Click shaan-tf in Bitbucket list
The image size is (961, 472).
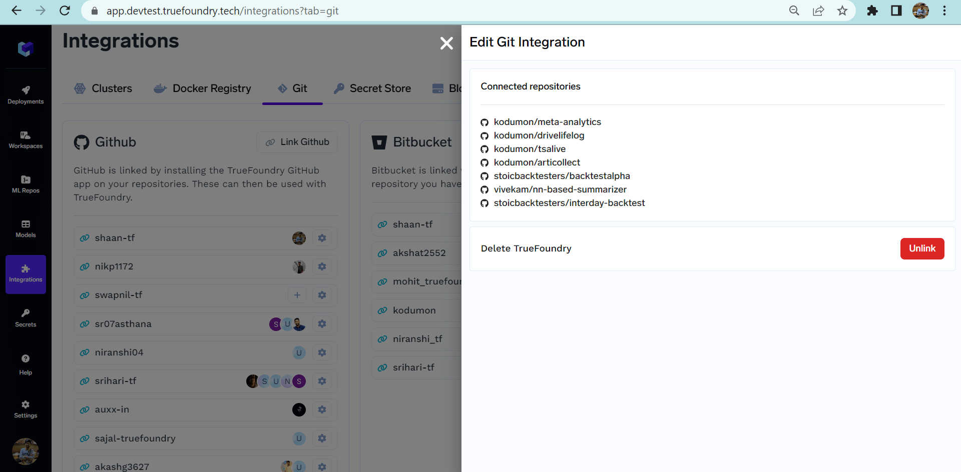pos(412,224)
